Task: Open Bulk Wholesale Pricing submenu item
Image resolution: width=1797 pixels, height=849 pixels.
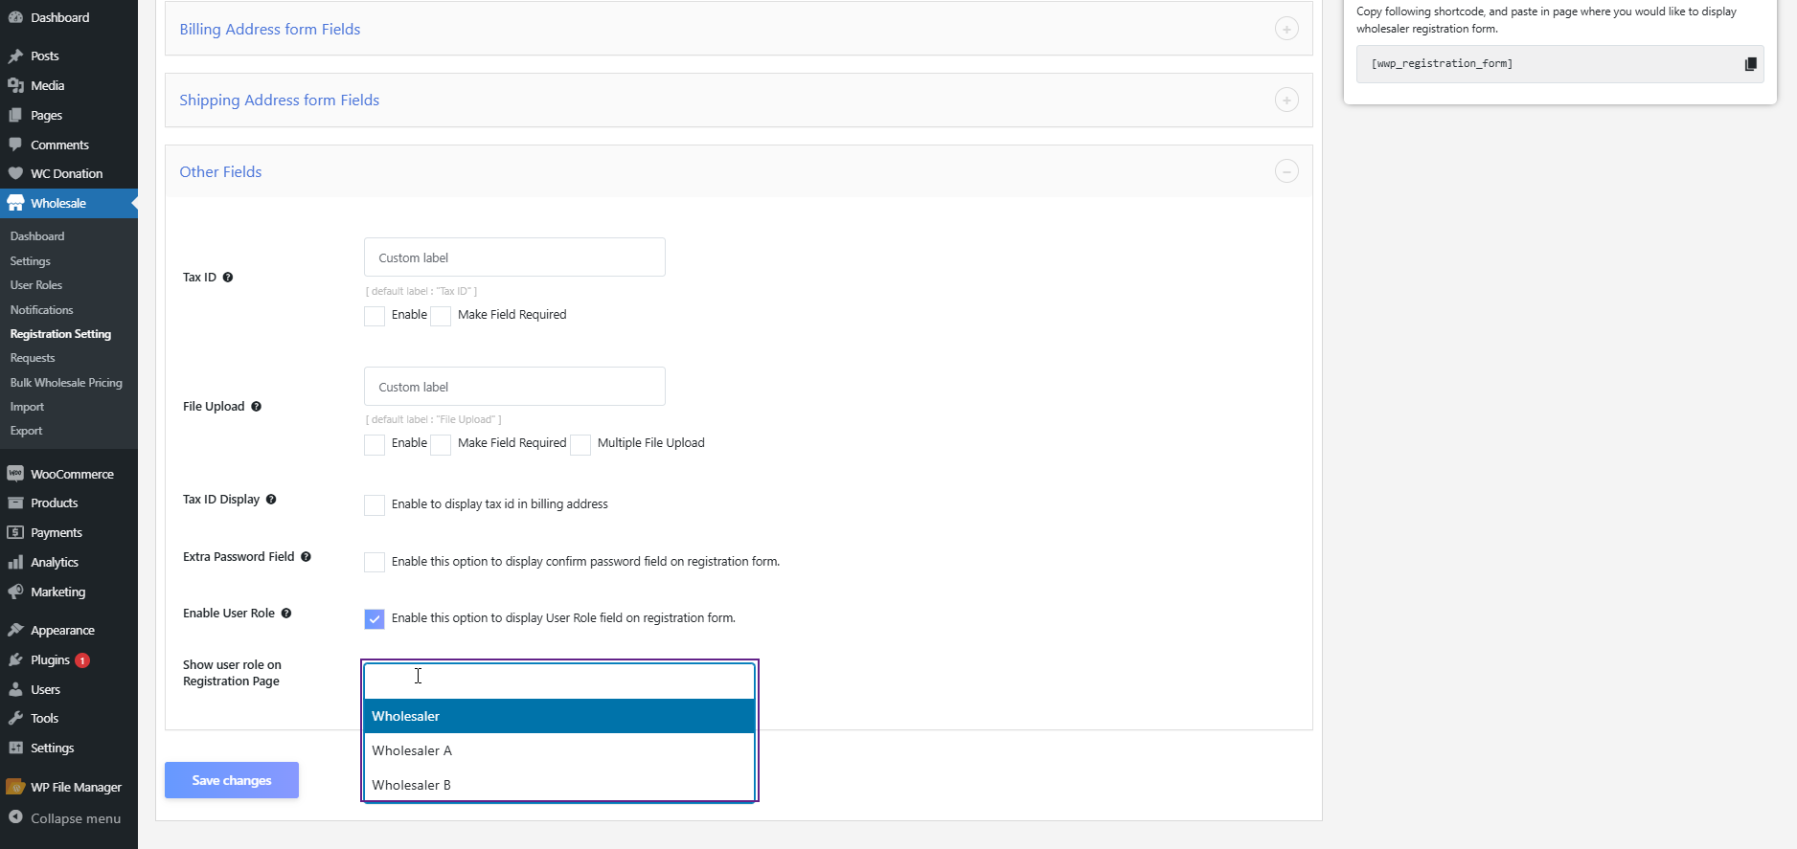Action: click(66, 383)
